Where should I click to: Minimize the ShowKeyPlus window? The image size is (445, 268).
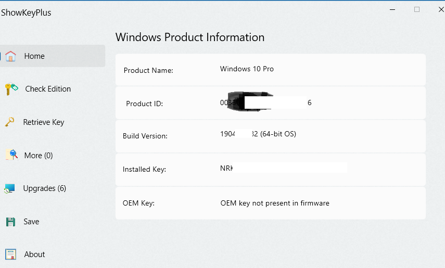(x=392, y=9)
